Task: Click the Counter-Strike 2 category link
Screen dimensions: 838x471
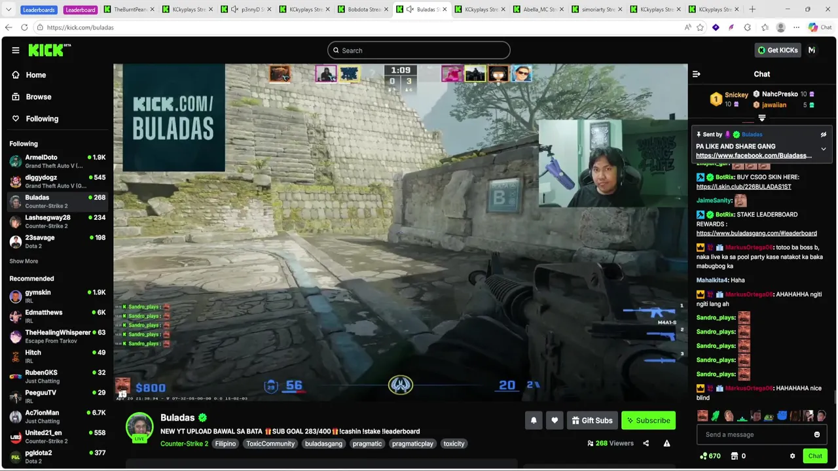Action: click(x=184, y=444)
